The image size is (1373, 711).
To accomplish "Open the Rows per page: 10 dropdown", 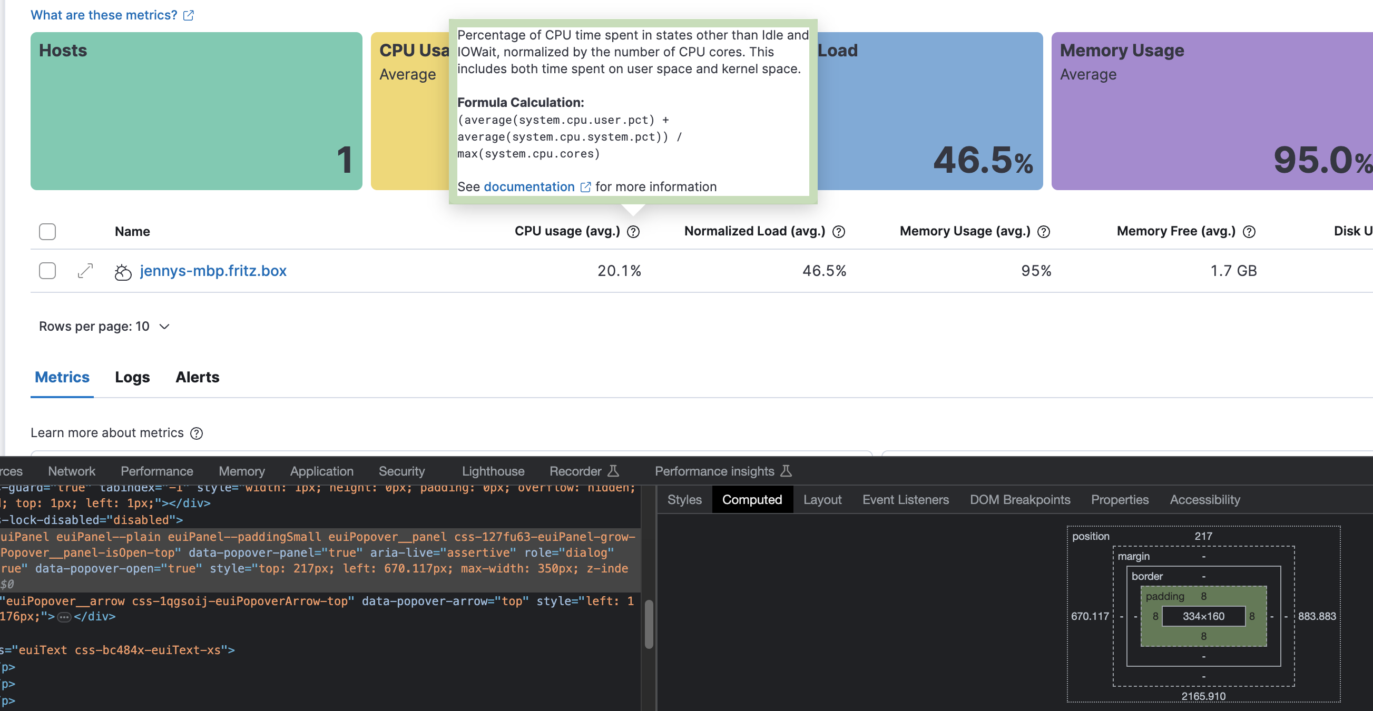I will (104, 327).
